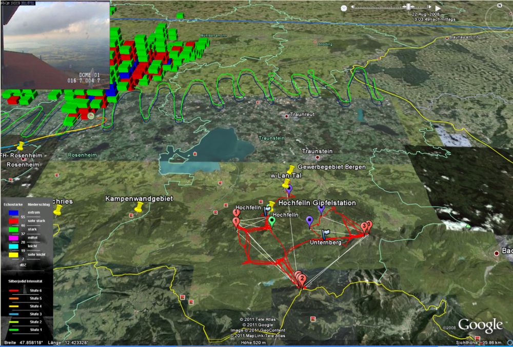The width and height of the screenshot is (513, 347).
Task: Select the Kampenwandgebiet yellow pushpin
Action: pyautogui.click(x=137, y=207)
